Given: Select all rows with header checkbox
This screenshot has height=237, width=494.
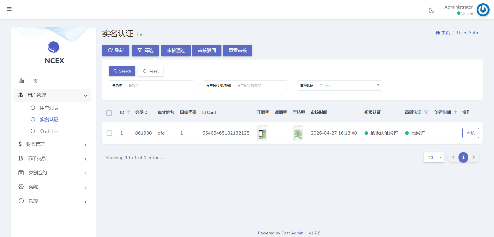Looking at the screenshot, I should 109,113.
